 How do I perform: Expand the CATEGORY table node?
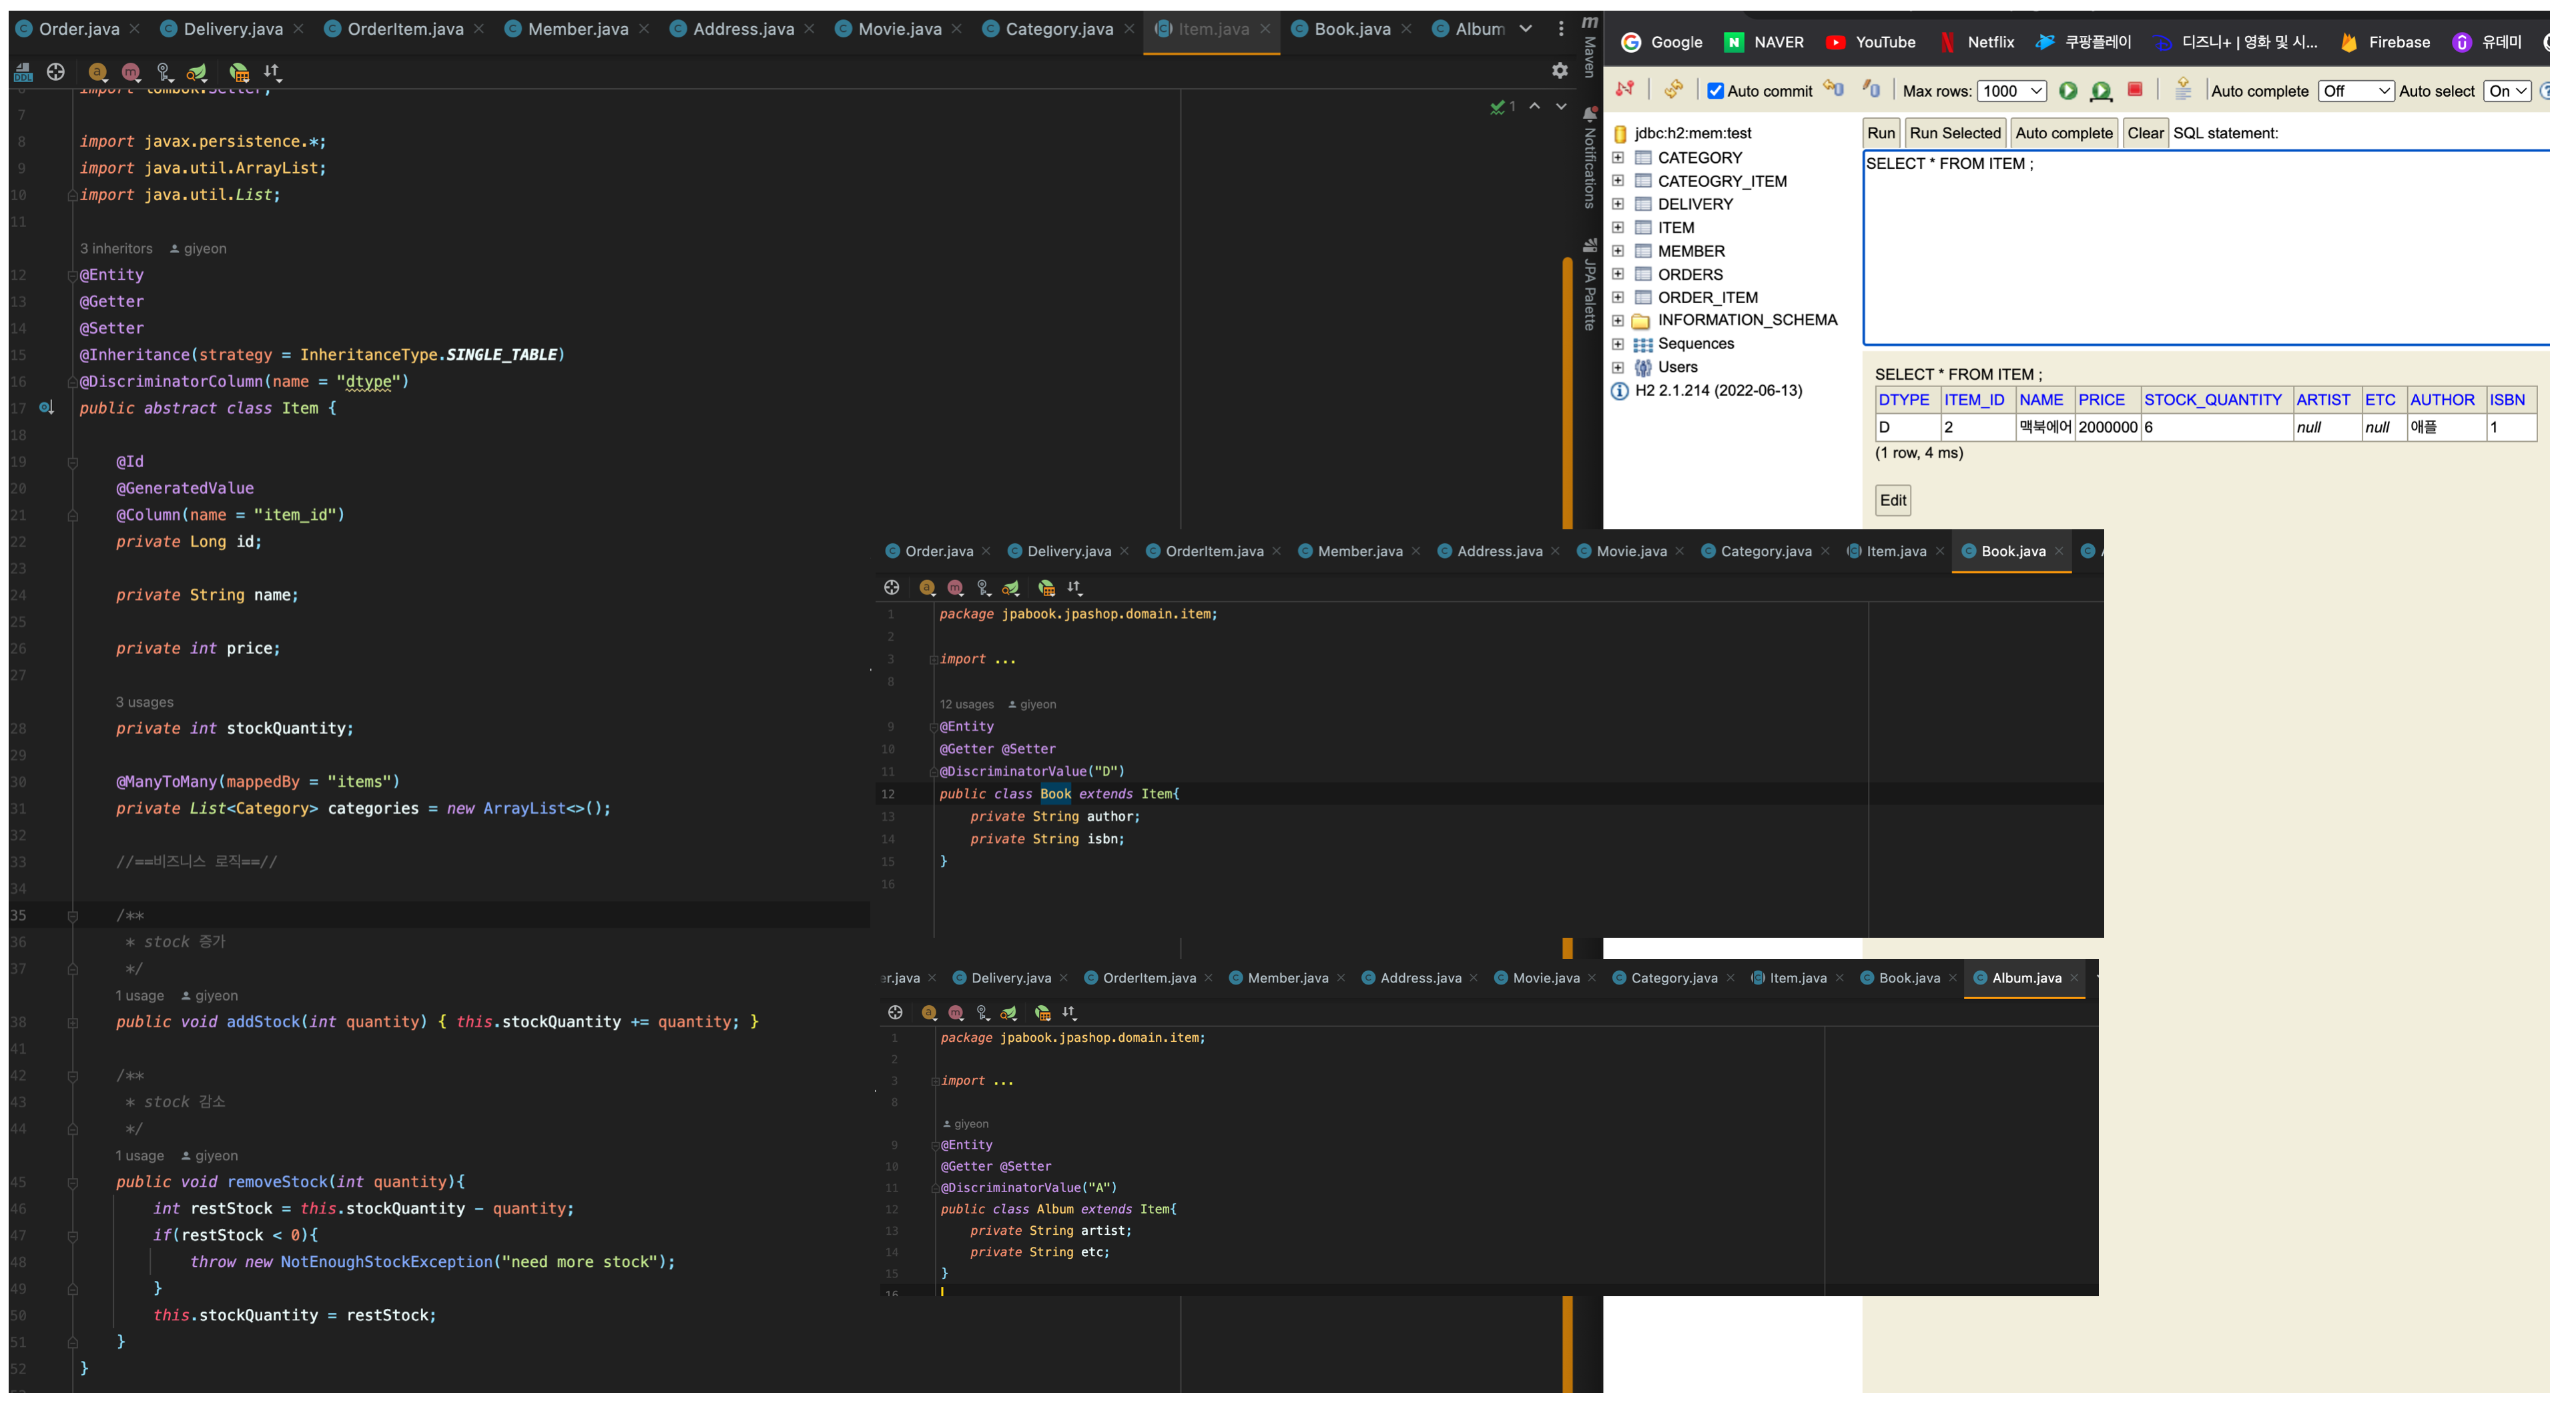pyautogui.click(x=1618, y=157)
